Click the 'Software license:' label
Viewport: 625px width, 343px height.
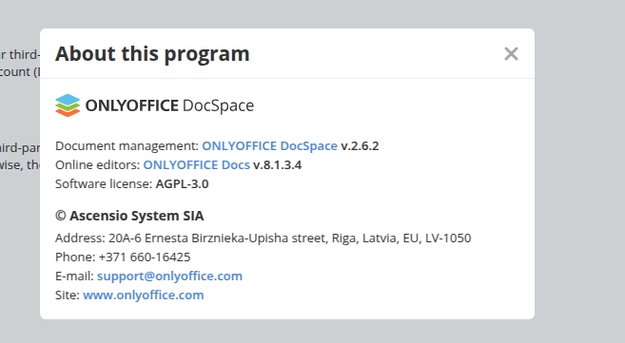[104, 184]
